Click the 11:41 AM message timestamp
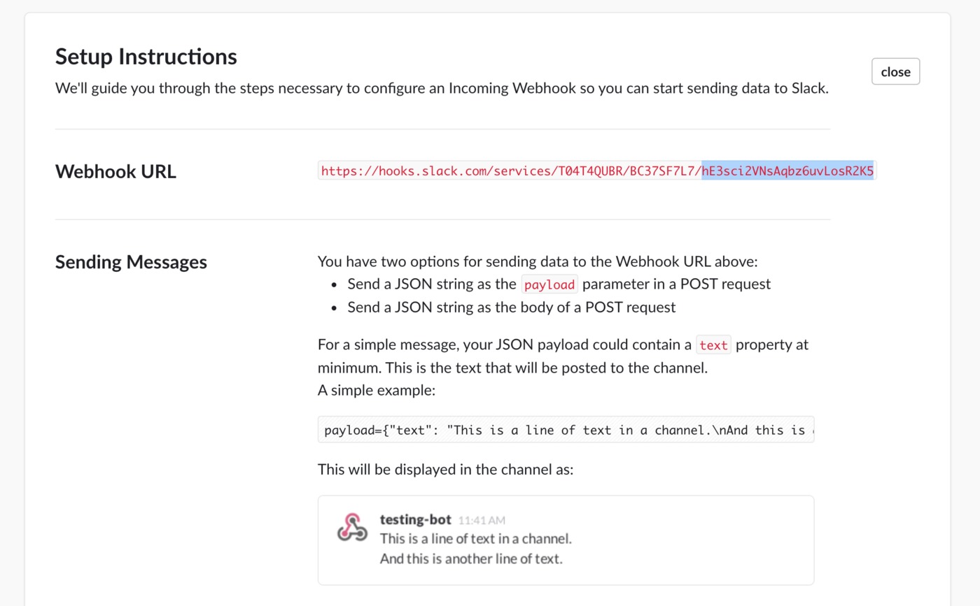The height and width of the screenshot is (606, 980). pyautogui.click(x=482, y=520)
